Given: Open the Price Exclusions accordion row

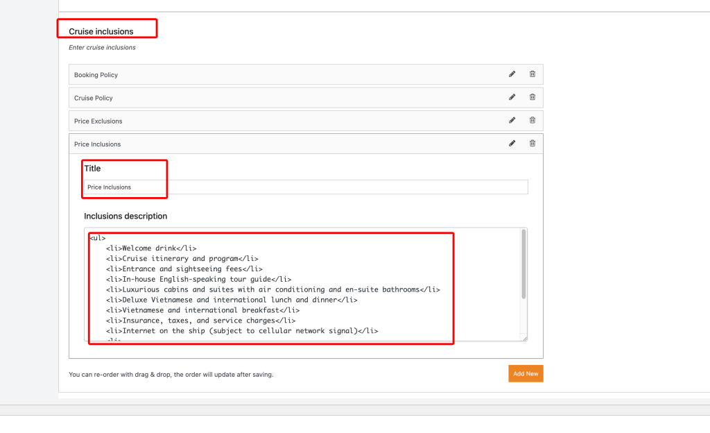Looking at the screenshot, I should 277,121.
